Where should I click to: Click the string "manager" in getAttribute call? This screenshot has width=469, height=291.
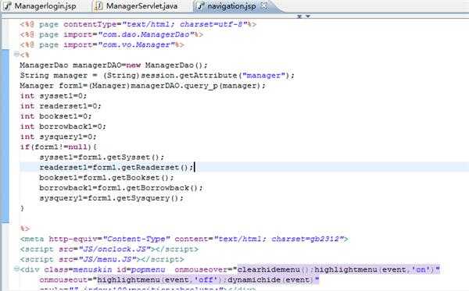tap(263, 75)
